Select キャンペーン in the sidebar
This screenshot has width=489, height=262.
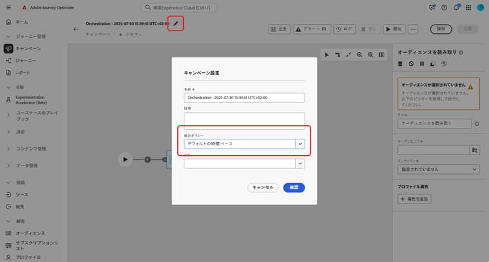pyautogui.click(x=28, y=49)
